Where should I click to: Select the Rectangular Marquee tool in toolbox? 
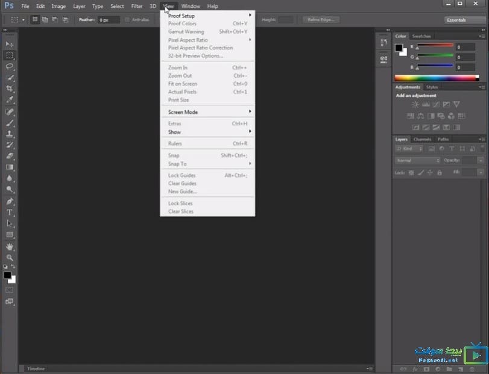(x=10, y=55)
